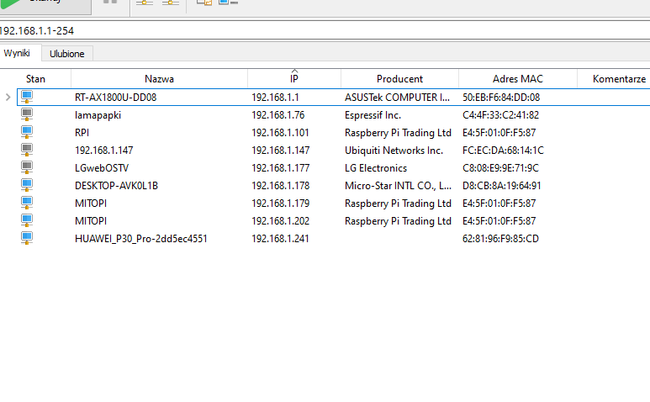This screenshot has height=402, width=650.
Task: Click the Espressif Inc. manufacturer cell
Action: tap(373, 115)
